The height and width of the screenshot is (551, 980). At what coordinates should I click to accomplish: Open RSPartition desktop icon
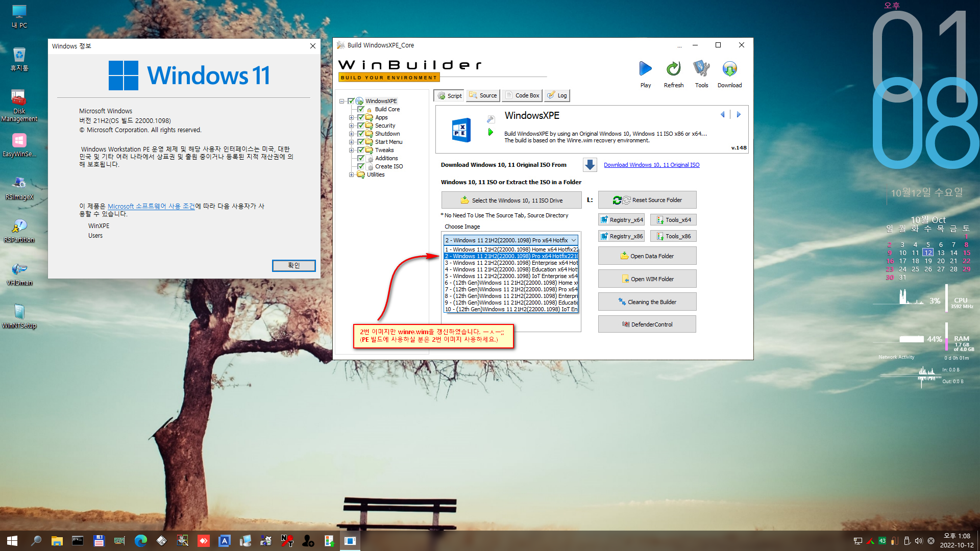pos(19,231)
